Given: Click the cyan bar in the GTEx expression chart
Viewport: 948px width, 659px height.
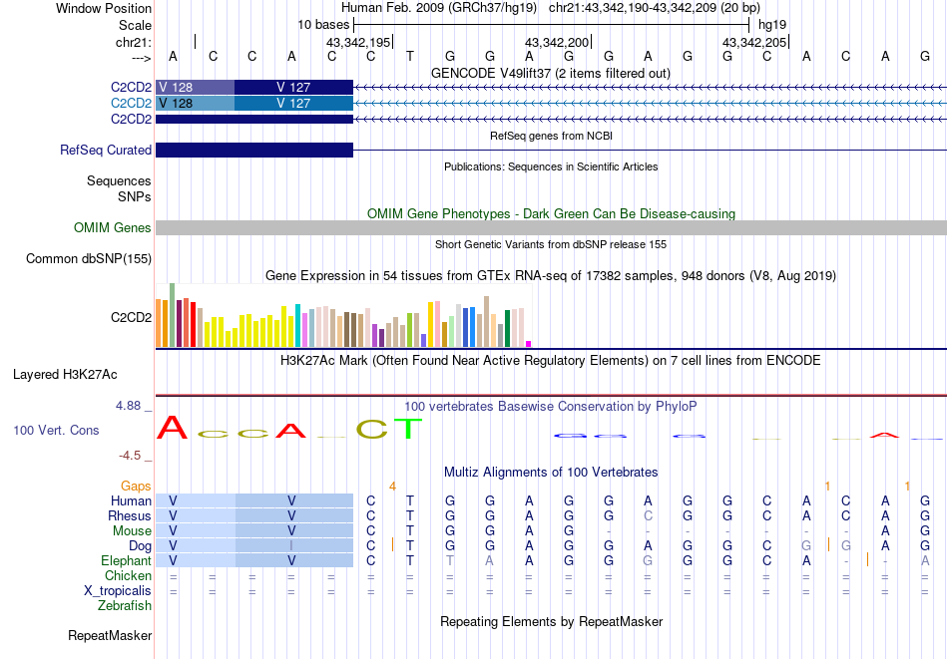Looking at the screenshot, I should pos(297,326).
